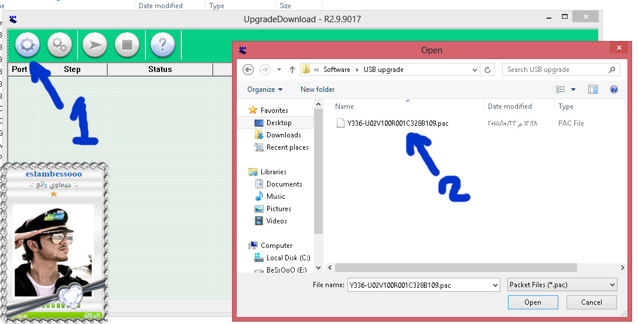The image size is (638, 324).
Task: Go forward in the Open dialog
Action: pyautogui.click(x=265, y=70)
